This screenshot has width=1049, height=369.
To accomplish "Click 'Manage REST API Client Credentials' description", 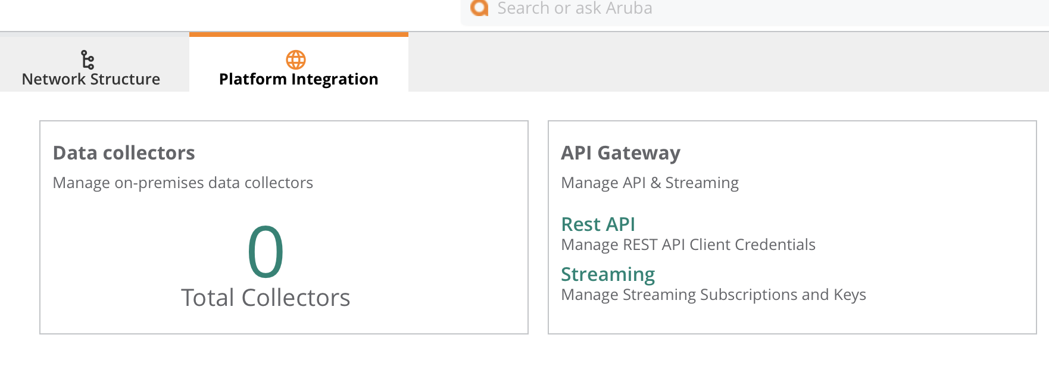I will point(688,245).
